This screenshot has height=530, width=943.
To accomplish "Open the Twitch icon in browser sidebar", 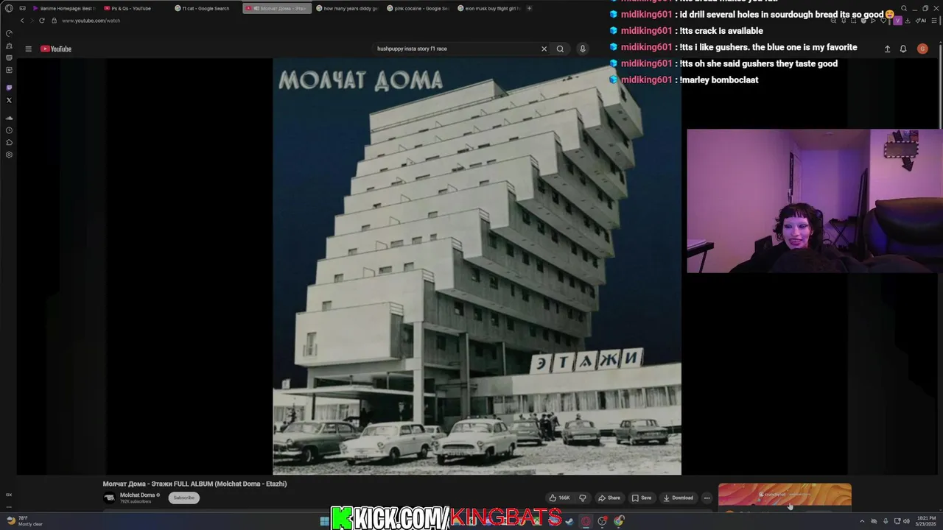I will coord(9,88).
